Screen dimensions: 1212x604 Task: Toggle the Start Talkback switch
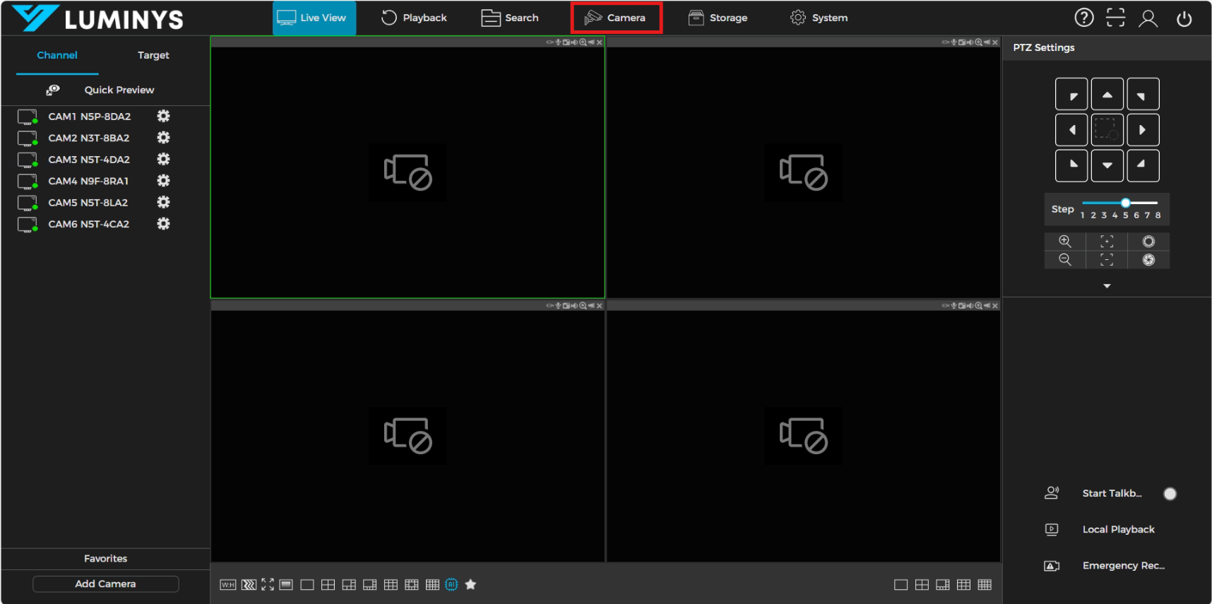point(1170,494)
